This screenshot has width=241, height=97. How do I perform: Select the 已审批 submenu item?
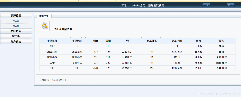click(x=16, y=21)
